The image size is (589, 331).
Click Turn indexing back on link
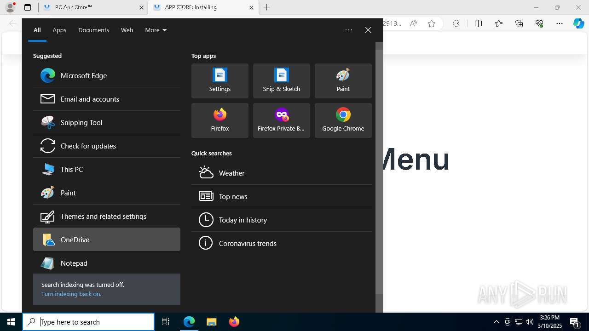[71, 294]
